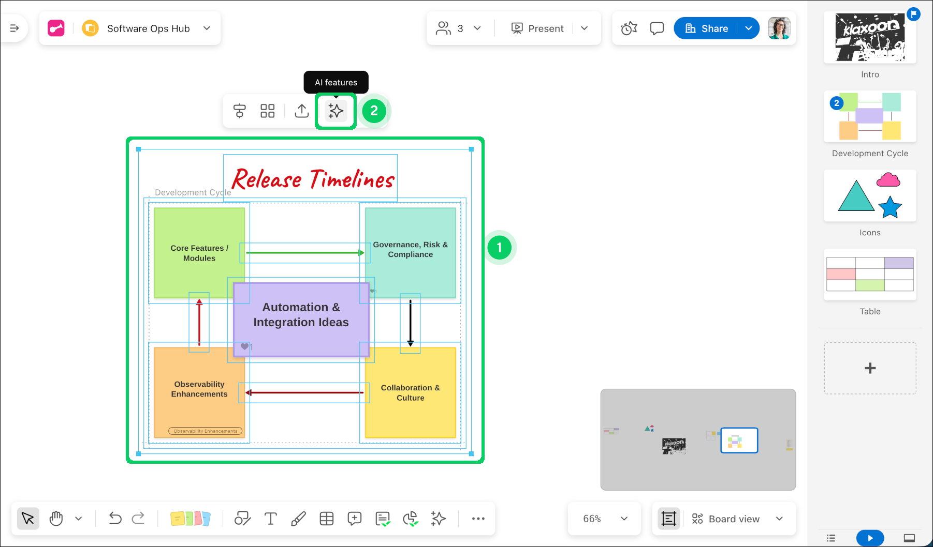The image size is (933, 547).
Task: Click the export upload icon in selection toolbar
Action: [x=302, y=111]
